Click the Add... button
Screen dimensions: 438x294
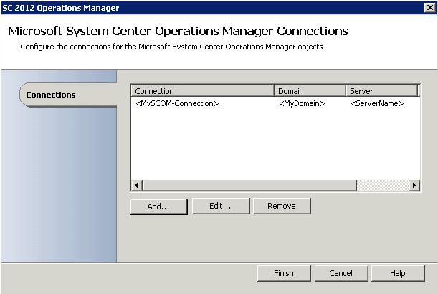coord(158,207)
